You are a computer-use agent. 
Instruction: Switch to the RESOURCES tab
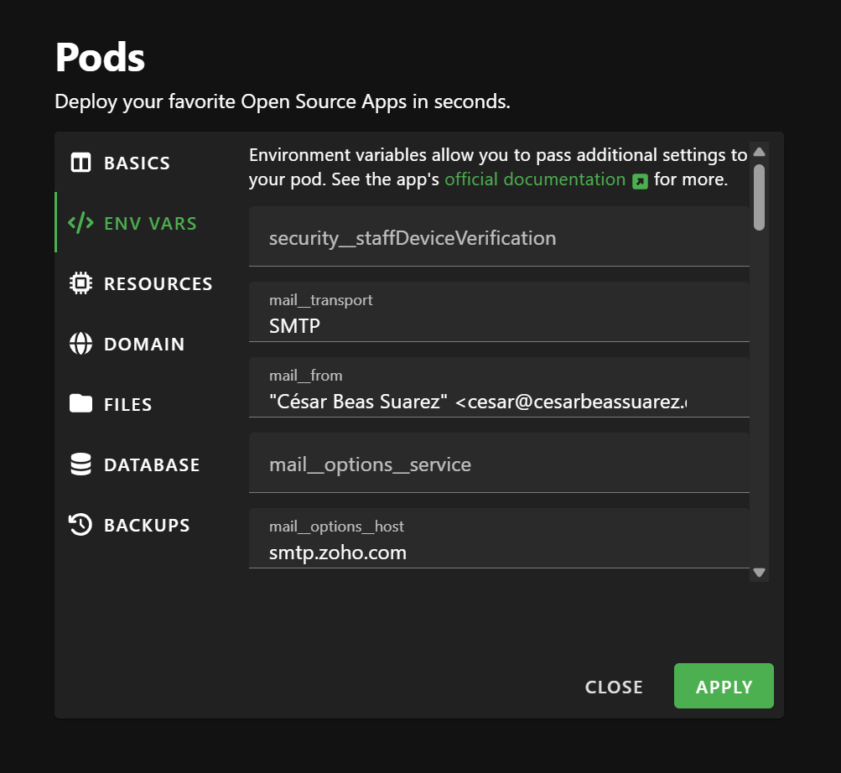(x=158, y=283)
